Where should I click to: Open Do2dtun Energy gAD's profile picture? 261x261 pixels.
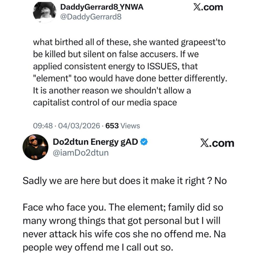(35, 147)
